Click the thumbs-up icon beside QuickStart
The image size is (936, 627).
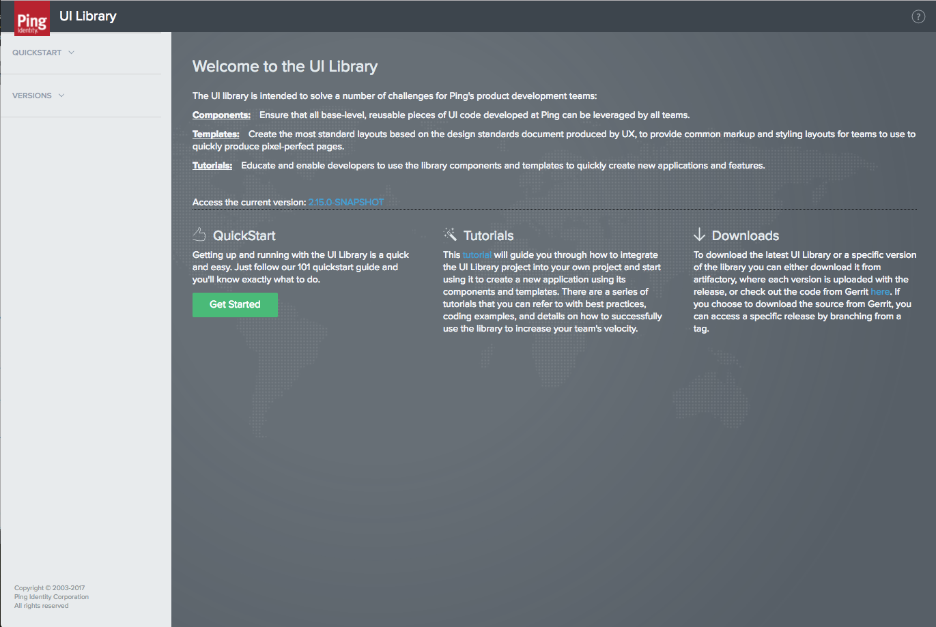(x=199, y=235)
